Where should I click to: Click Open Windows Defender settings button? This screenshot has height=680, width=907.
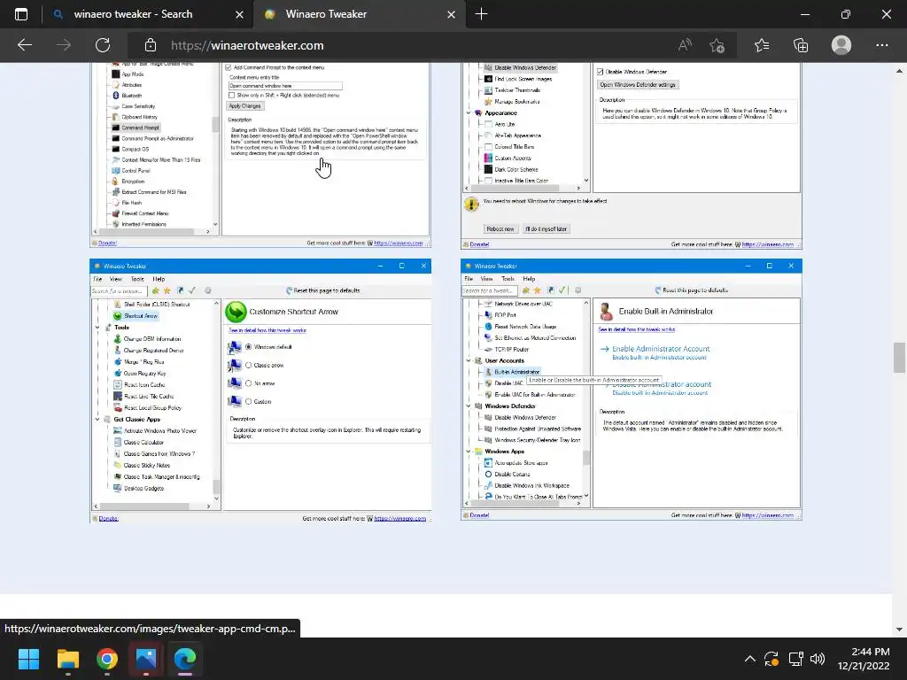[638, 84]
